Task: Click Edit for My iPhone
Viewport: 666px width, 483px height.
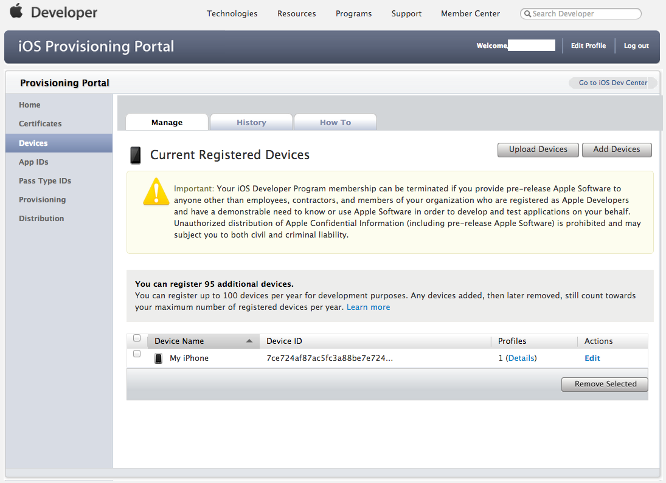Action: coord(592,358)
